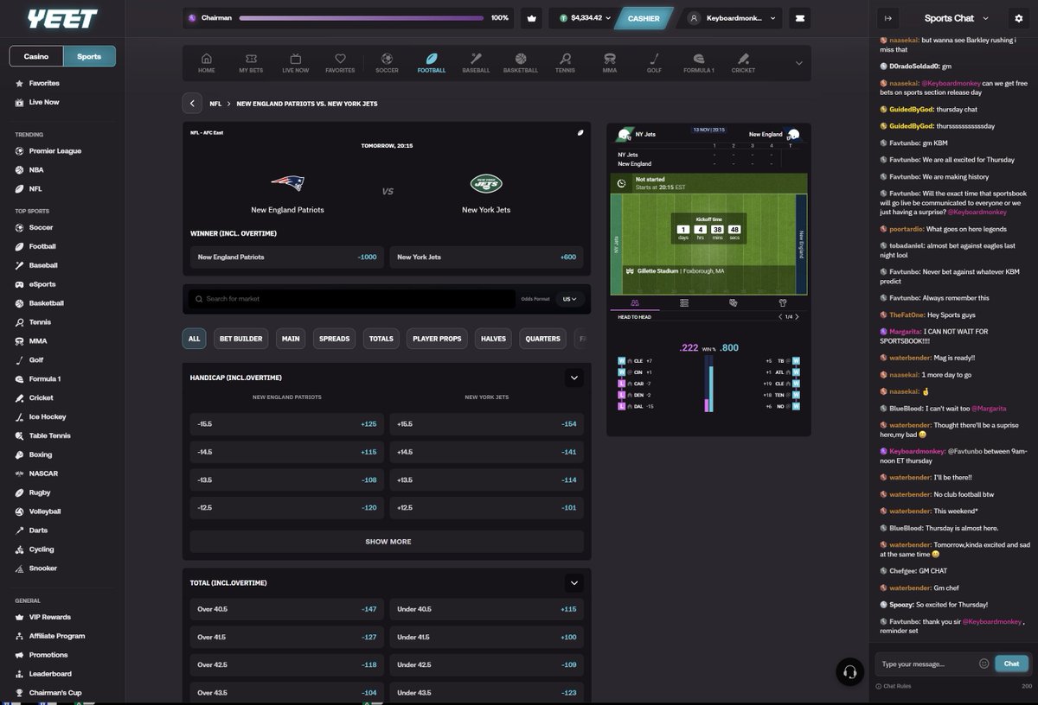
Task: Click the Chairman level progress bar
Action: [361, 17]
